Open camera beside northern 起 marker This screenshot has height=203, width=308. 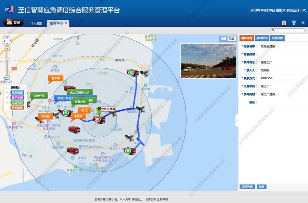pos(144,73)
